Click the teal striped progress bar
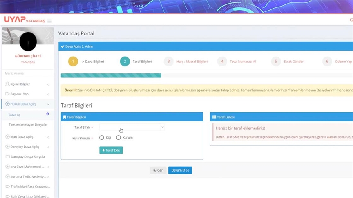Image resolution: width=353 pixels, height=198 pixels. click(x=111, y=75)
